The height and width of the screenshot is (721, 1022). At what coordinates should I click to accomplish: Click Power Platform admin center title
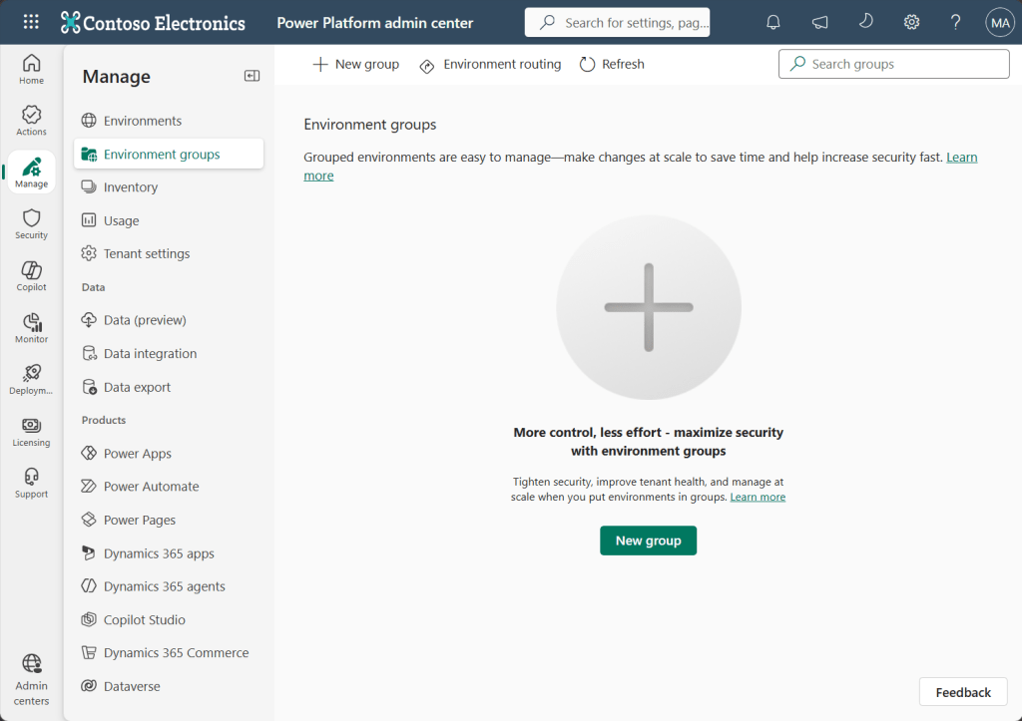tap(375, 23)
